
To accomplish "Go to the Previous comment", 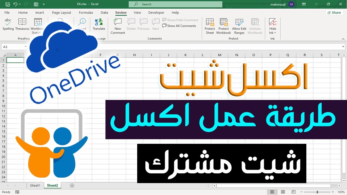I will click(143, 24).
